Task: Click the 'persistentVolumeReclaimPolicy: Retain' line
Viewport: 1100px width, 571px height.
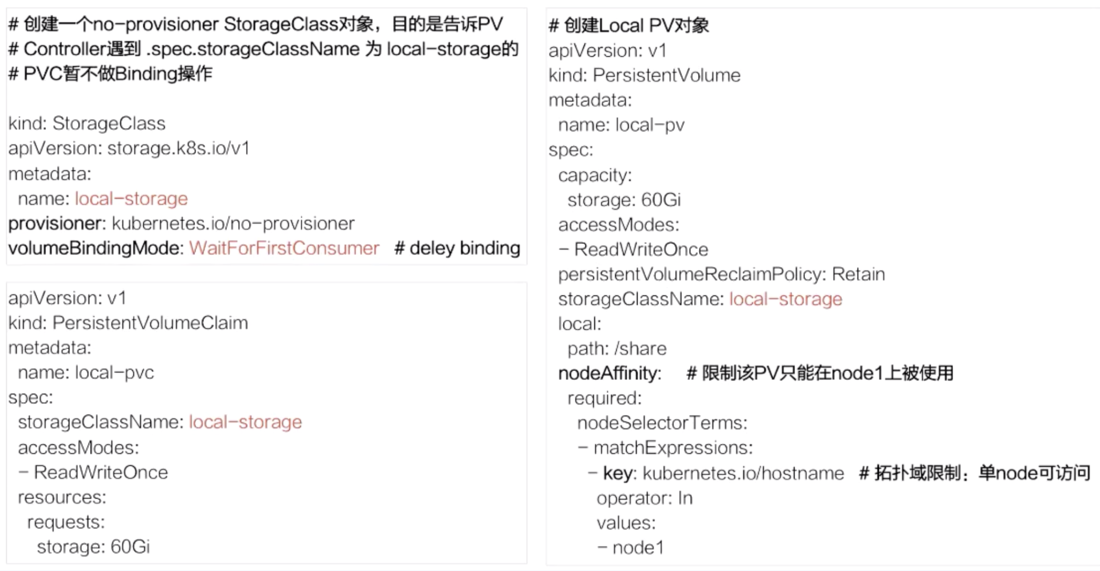Action: (721, 274)
